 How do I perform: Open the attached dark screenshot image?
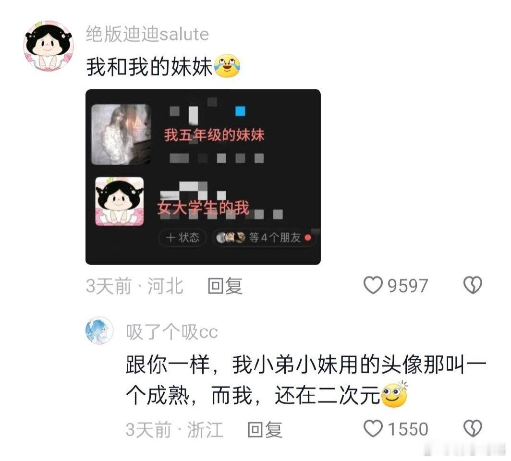pyautogui.click(x=203, y=177)
